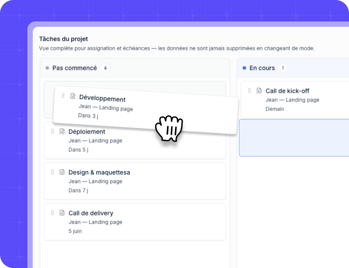Open the Call de kick-off task title
Viewport: 349px width, 268px height.
click(287, 91)
